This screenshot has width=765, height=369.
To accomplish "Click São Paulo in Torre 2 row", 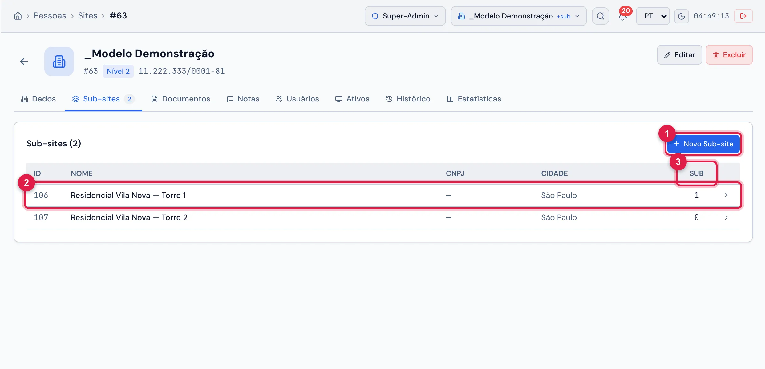I will tap(559, 218).
